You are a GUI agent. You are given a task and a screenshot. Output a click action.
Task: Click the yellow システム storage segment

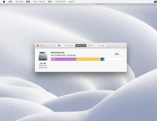pyautogui.click(x=88, y=59)
